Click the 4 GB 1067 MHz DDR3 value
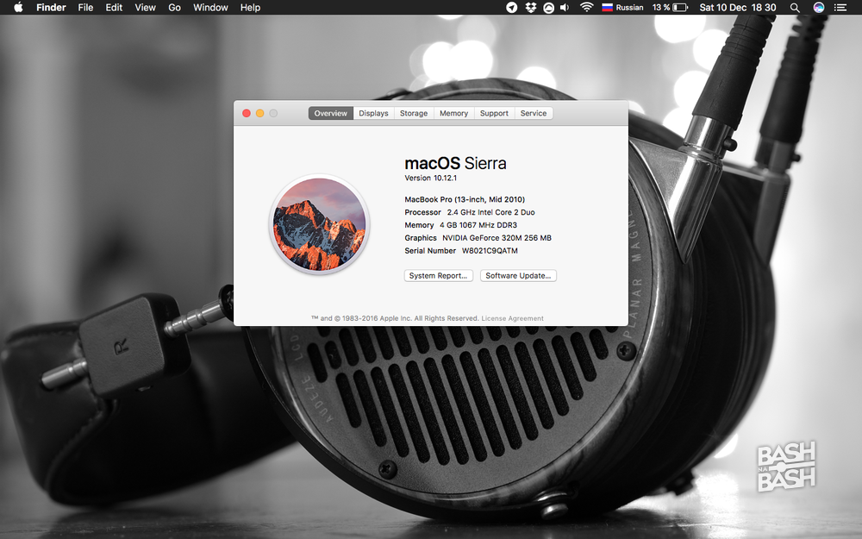862x539 pixels. point(478,225)
